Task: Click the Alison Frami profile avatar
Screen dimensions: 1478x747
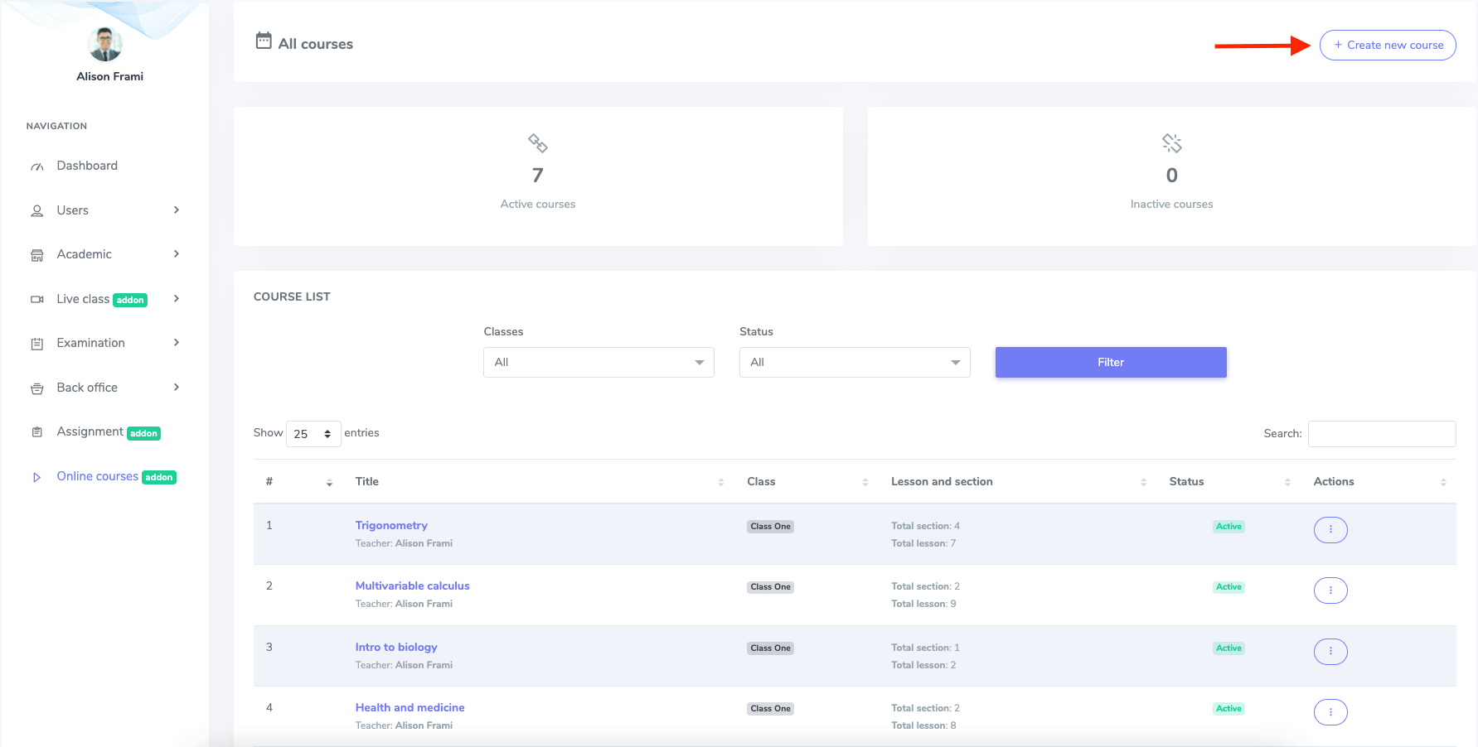Action: click(x=105, y=45)
